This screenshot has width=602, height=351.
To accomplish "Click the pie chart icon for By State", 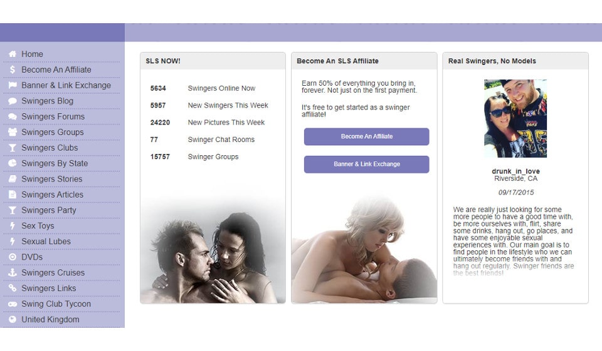I will [13, 164].
